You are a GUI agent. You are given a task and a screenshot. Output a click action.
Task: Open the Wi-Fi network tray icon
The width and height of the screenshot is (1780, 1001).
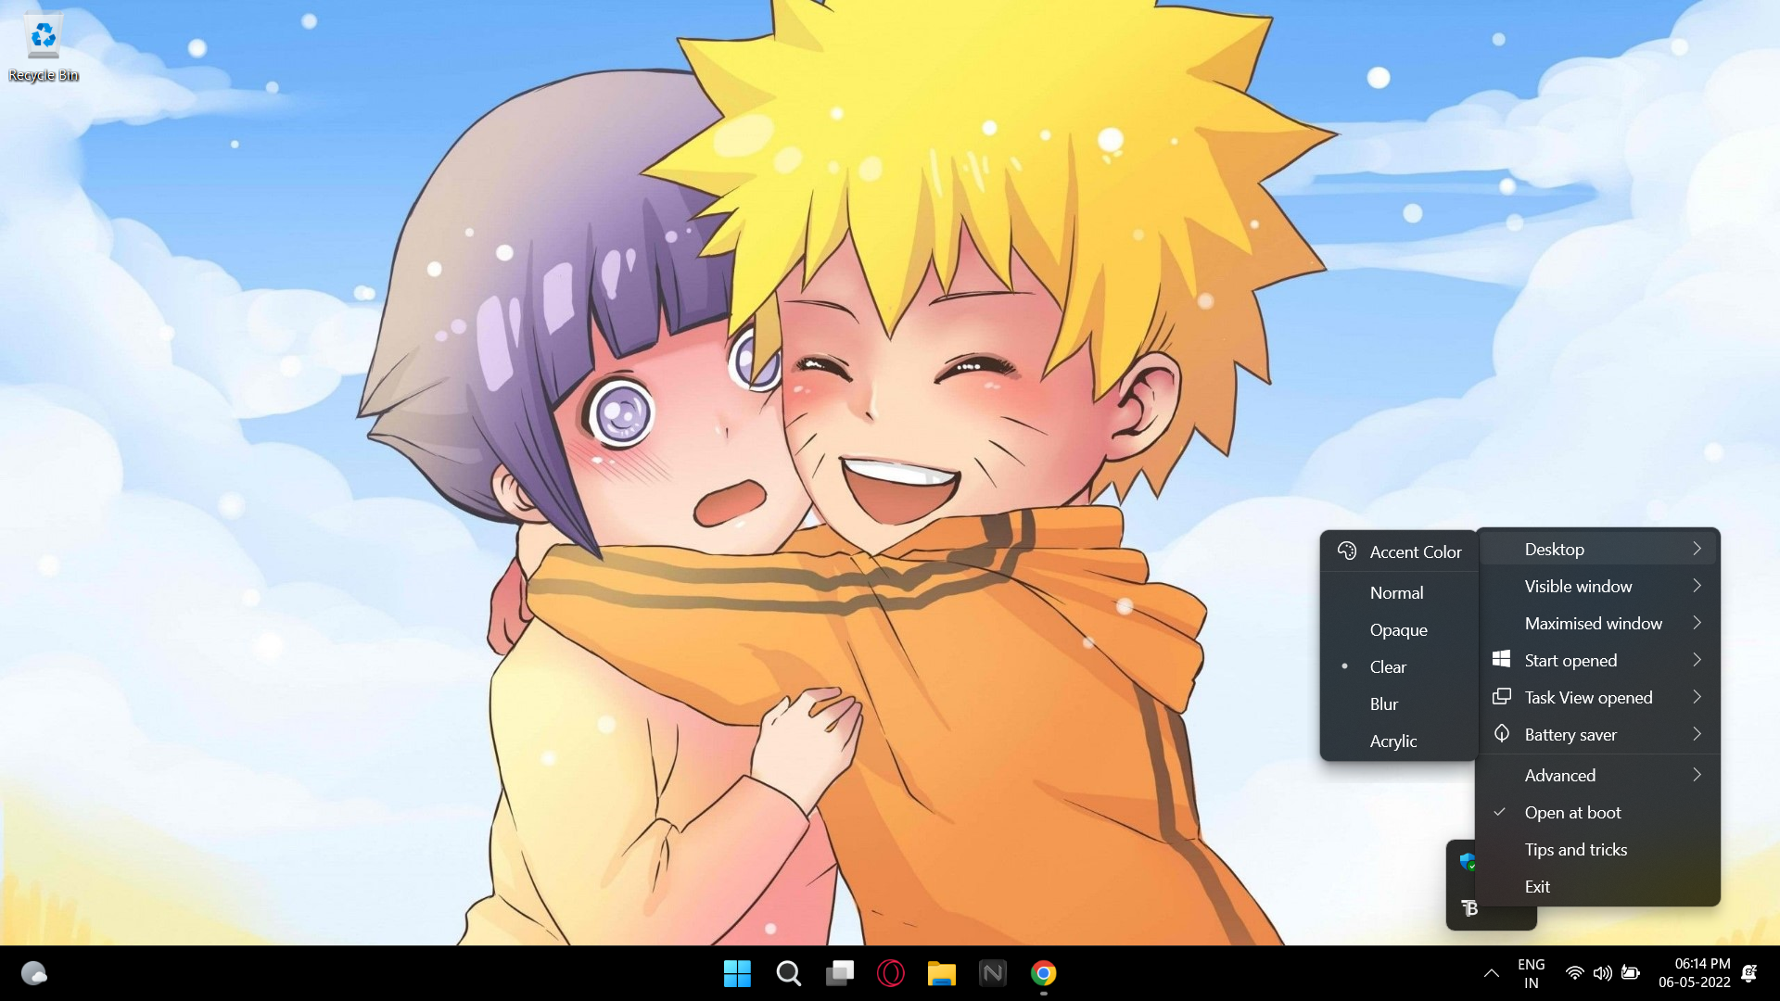(x=1574, y=973)
